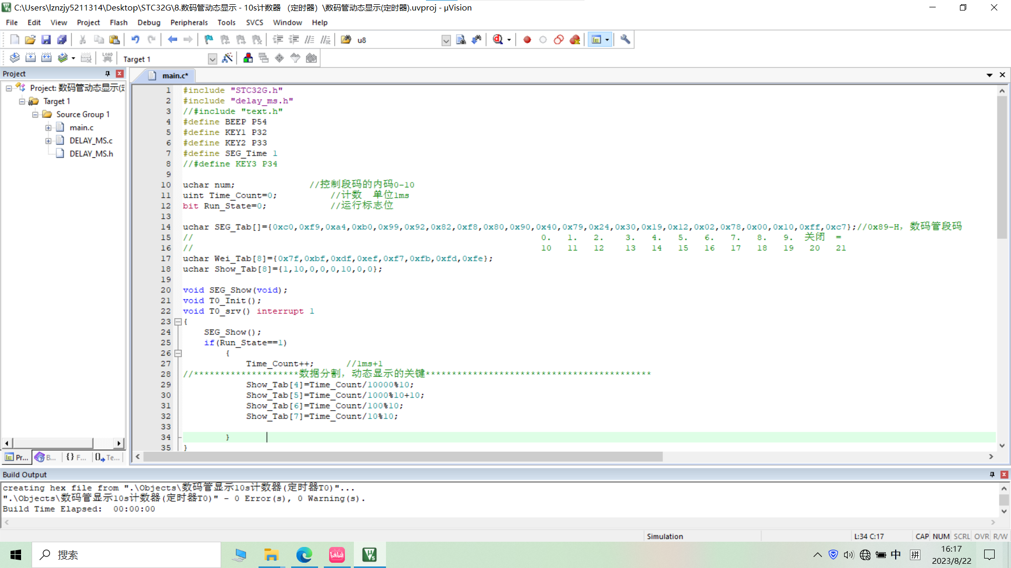Open Manage Project Items
This screenshot has height=568, width=1011.
pos(248,58)
